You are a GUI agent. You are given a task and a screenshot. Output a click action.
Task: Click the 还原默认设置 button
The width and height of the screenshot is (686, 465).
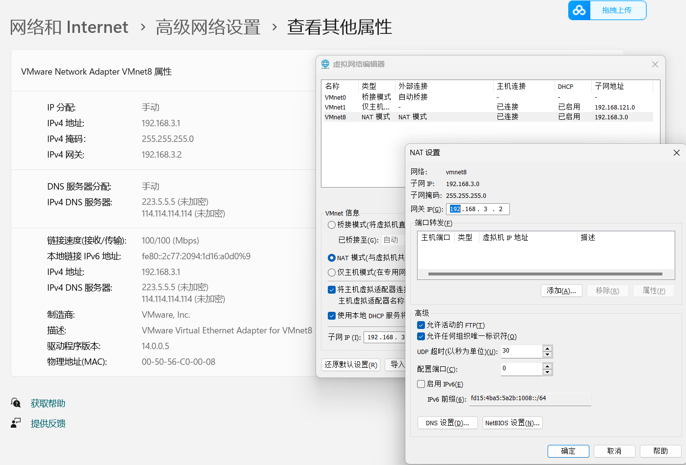point(351,365)
